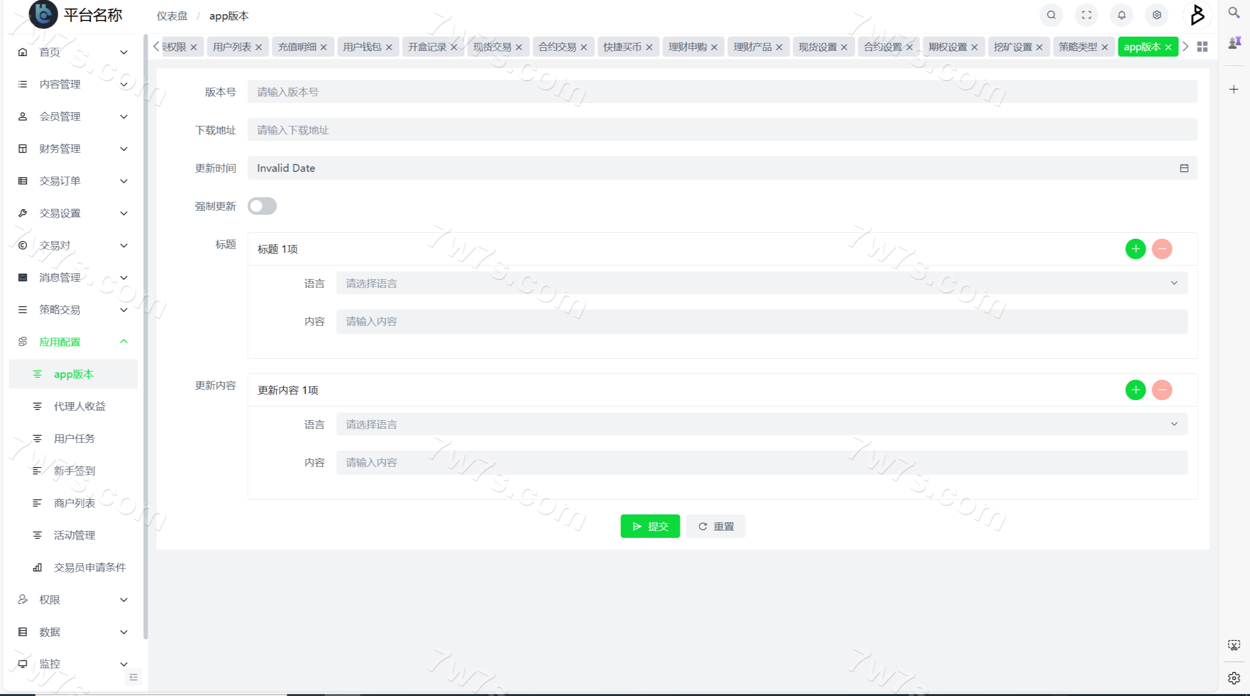This screenshot has height=696, width=1250.
Task: Open 代理人收益 in sidebar
Action: (80, 406)
